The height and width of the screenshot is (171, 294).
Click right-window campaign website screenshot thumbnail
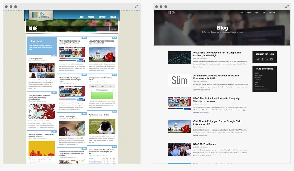point(179,103)
